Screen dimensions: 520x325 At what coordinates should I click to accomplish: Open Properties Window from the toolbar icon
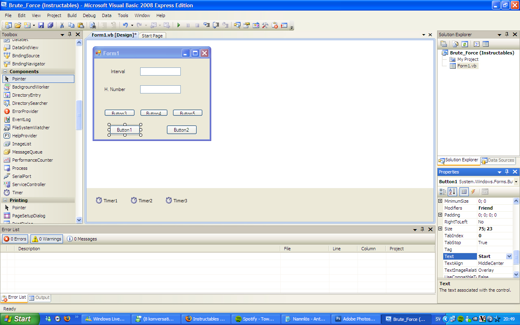click(246, 25)
